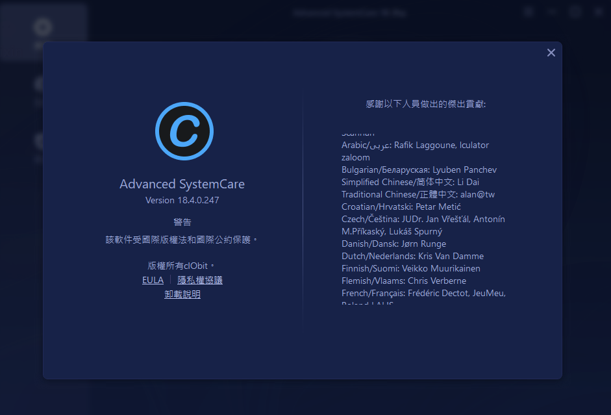
Task: Select the Dutch Kris Van Damme credit
Action: coord(412,256)
